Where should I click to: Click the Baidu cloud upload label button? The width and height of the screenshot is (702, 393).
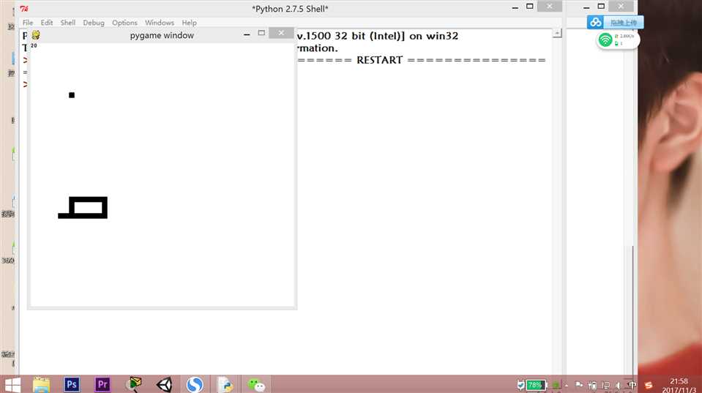(624, 23)
